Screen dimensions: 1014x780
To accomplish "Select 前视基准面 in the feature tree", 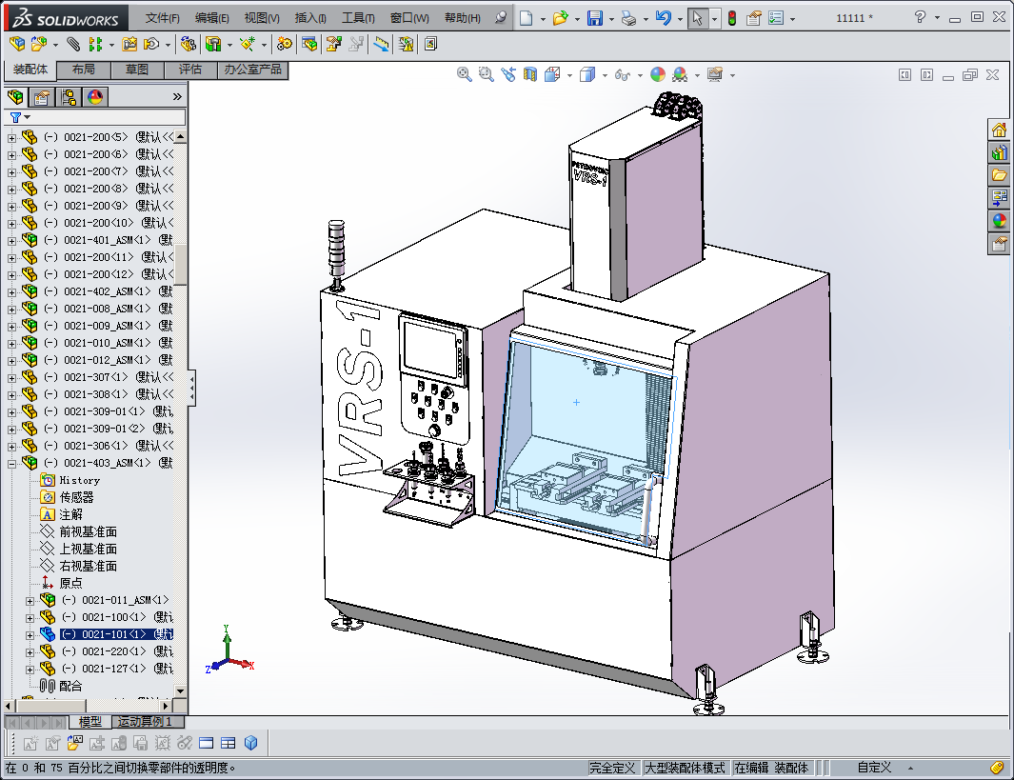I will (88, 531).
